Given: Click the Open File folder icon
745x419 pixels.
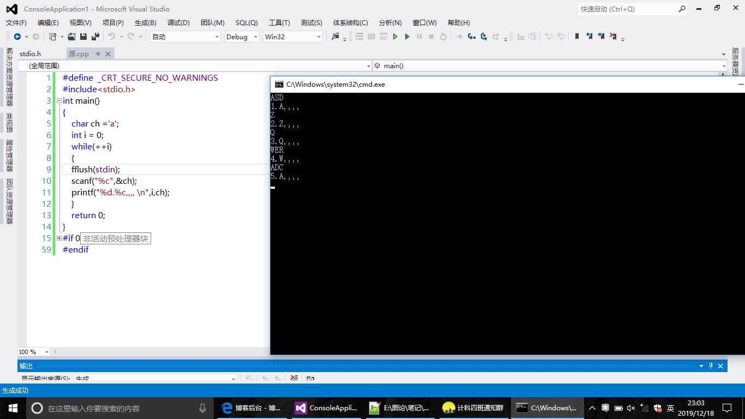Looking at the screenshot, I should click(71, 37).
